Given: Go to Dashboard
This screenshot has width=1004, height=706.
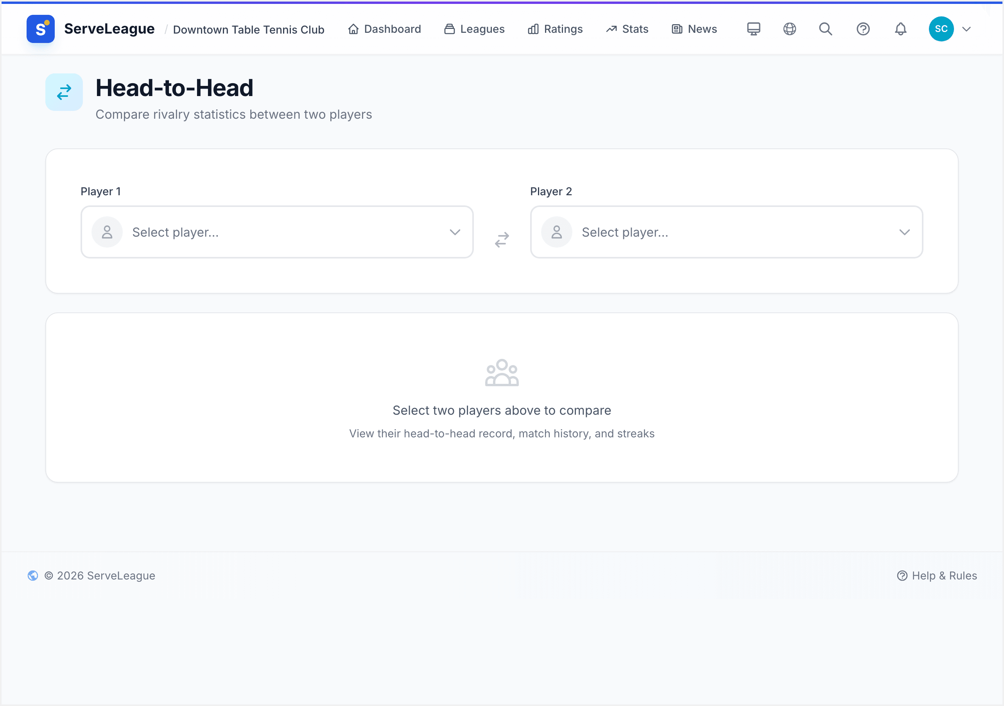Looking at the screenshot, I should 384,29.
